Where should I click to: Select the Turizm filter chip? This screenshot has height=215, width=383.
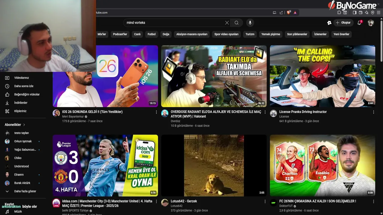click(x=250, y=34)
